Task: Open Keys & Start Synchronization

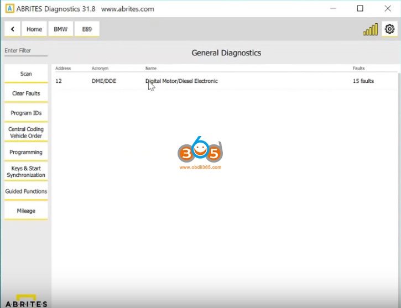Action: point(26,171)
